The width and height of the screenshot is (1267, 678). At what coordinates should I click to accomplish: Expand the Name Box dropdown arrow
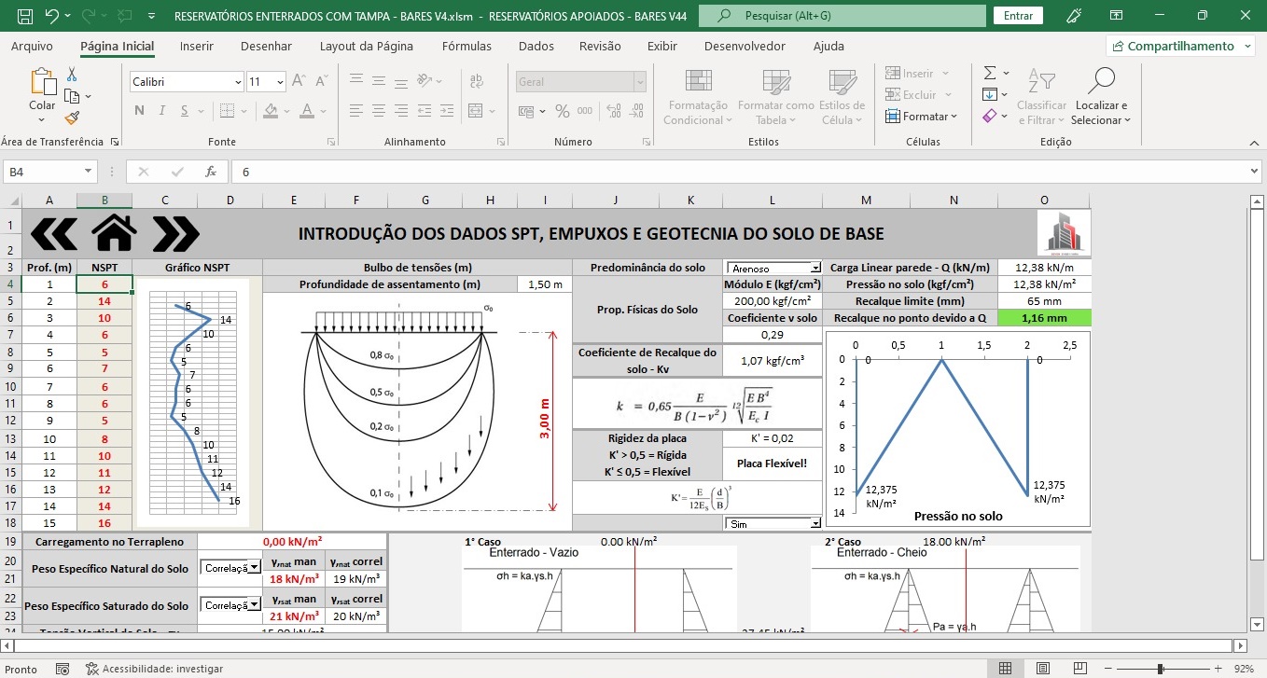pos(89,172)
